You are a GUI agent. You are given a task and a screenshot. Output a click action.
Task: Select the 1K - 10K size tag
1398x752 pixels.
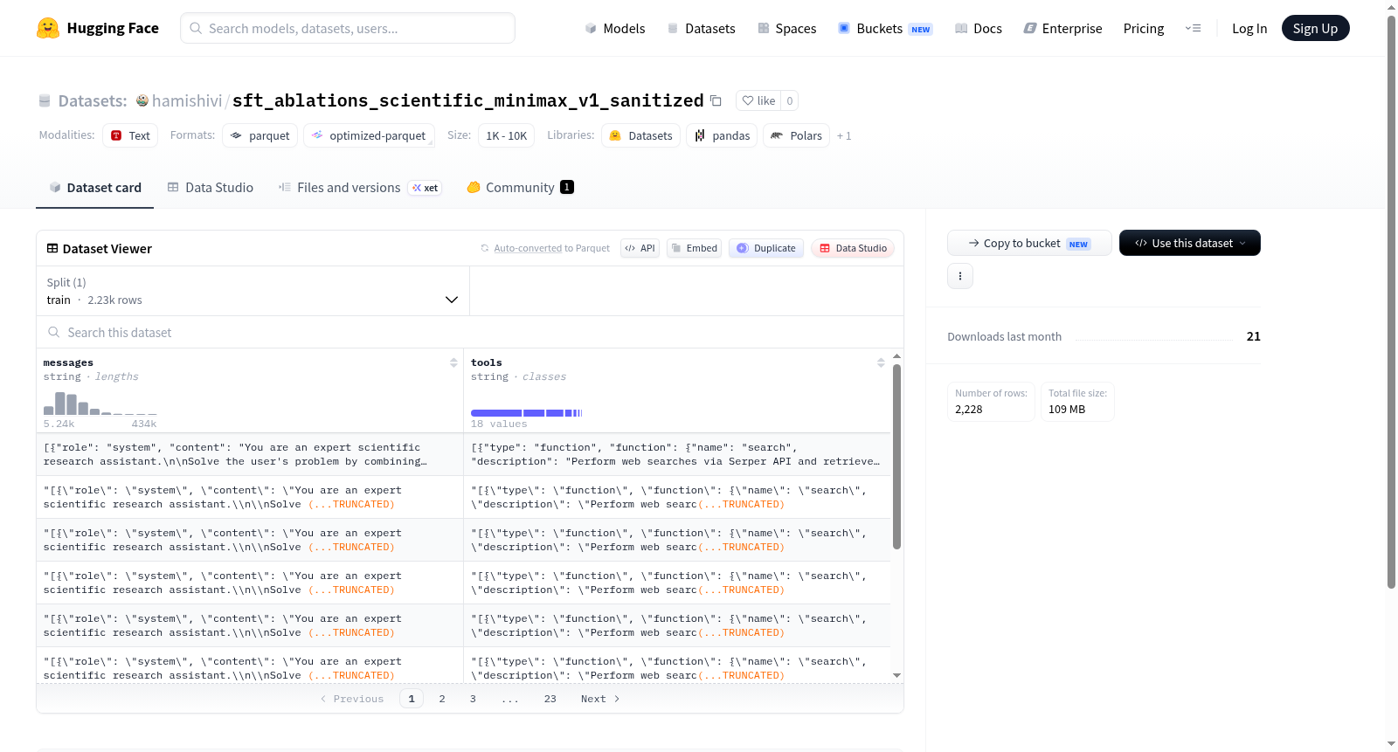[x=507, y=135]
